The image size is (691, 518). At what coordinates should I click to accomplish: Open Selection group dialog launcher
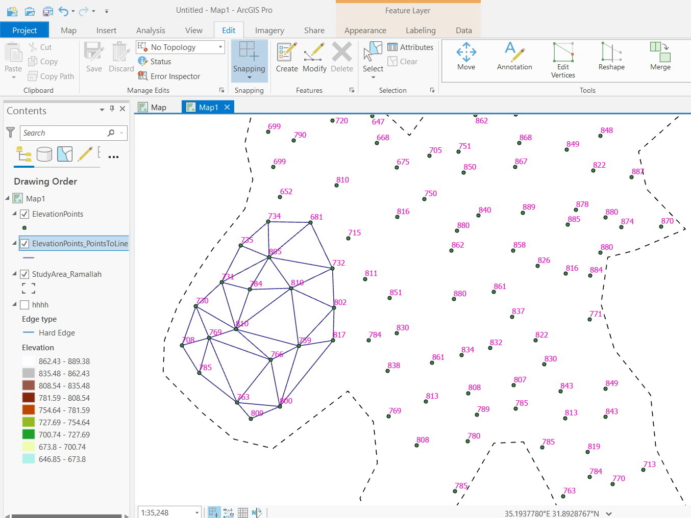coord(432,90)
